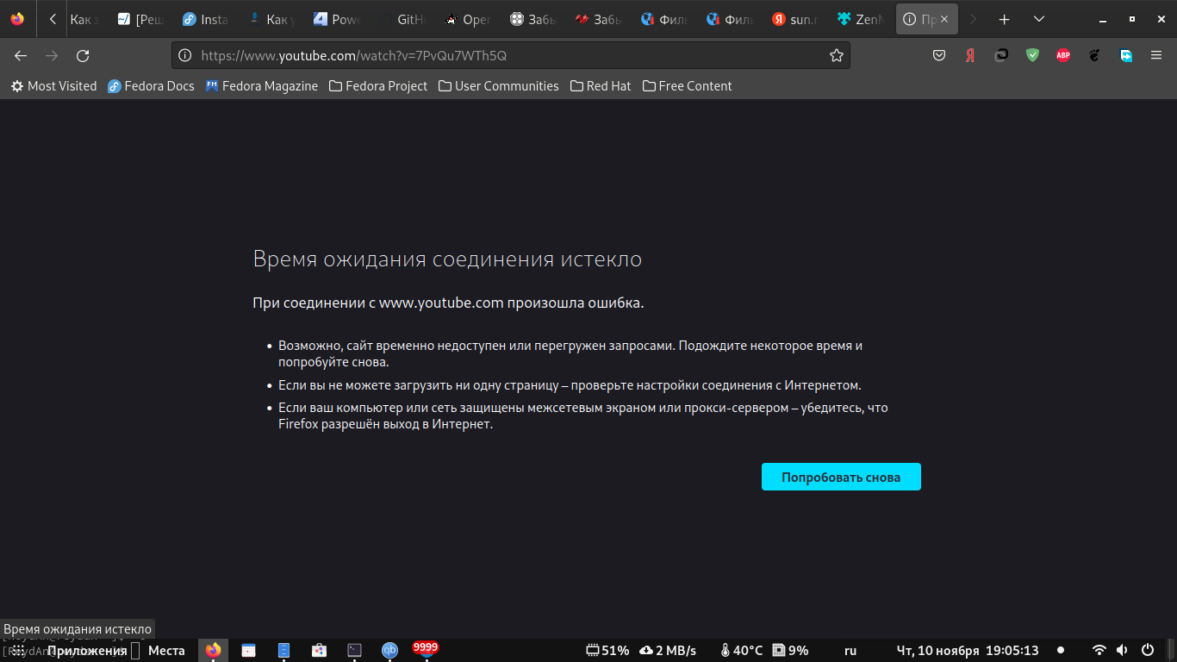Expand the Red Hat bookmark folder
Screen dimensions: 1177x662
[x=601, y=86]
